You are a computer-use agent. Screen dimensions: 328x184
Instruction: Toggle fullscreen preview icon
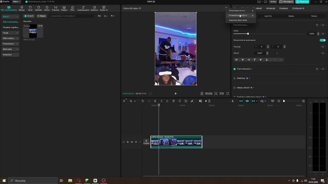[x=228, y=94]
